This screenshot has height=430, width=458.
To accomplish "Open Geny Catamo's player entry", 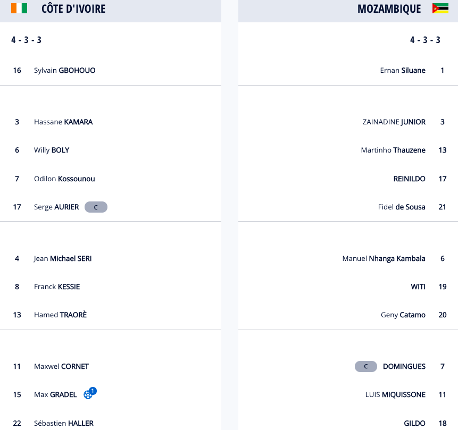I will (403, 315).
